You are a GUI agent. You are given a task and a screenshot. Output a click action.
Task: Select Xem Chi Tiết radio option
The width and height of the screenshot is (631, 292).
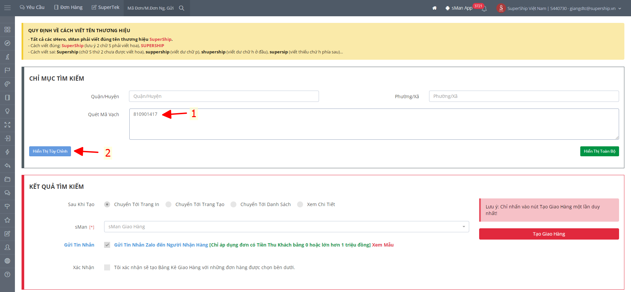[x=300, y=204]
